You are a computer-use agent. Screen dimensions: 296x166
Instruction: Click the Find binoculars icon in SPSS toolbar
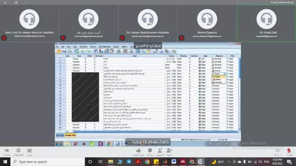pos(119,51)
